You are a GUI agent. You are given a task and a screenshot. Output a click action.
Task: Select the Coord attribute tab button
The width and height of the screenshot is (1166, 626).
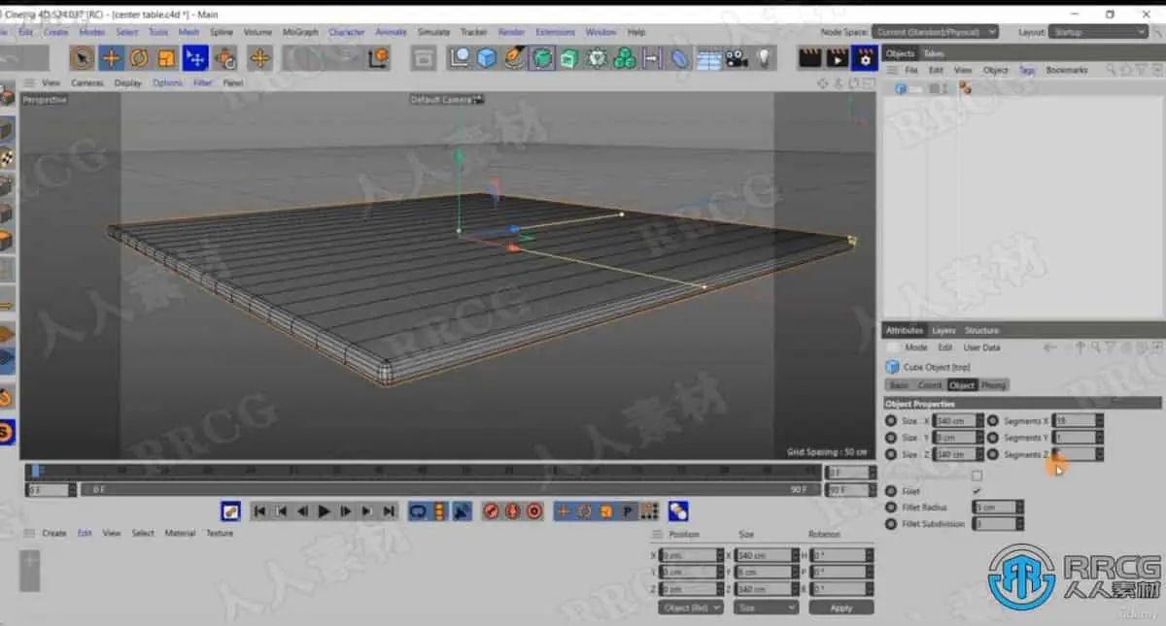[930, 385]
